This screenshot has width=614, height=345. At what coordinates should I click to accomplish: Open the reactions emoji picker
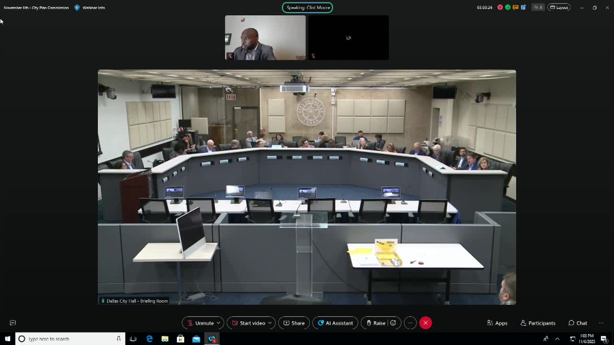point(393,323)
